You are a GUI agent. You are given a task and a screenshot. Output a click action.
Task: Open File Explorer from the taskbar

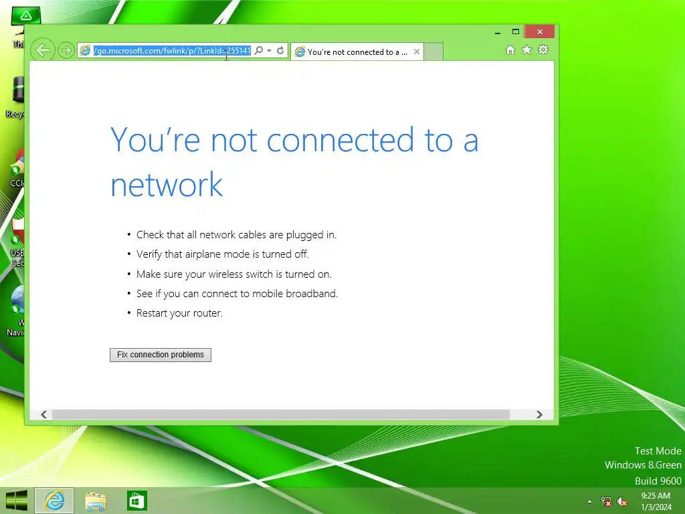(x=96, y=501)
